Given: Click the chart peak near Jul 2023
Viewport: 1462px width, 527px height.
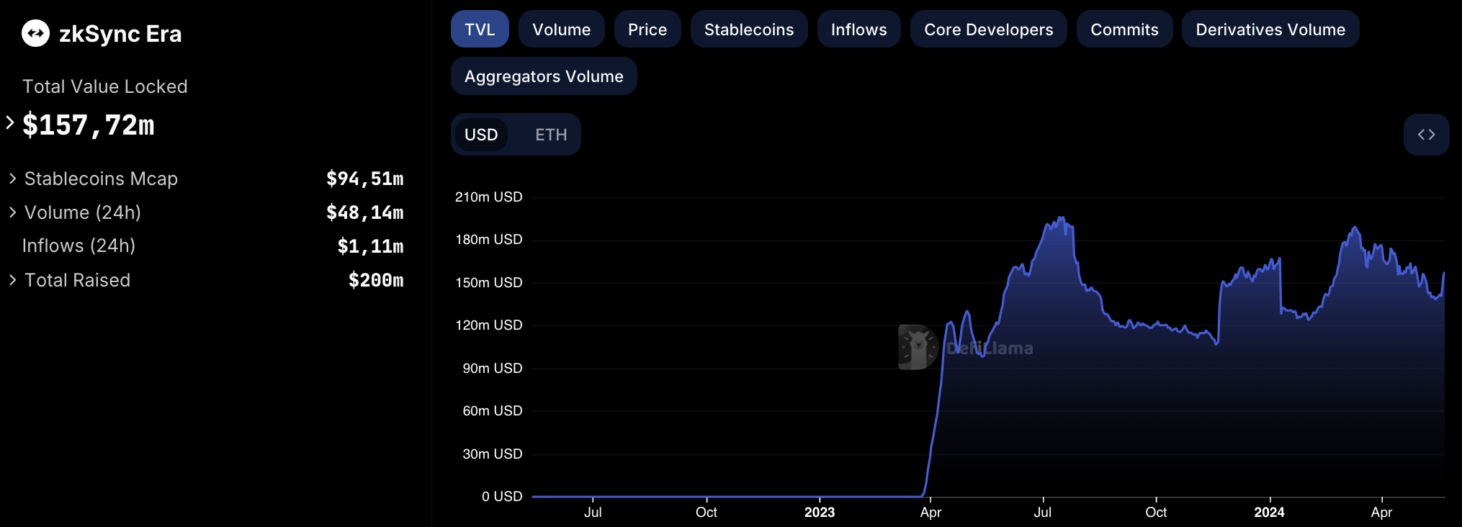Looking at the screenshot, I should (1060, 218).
